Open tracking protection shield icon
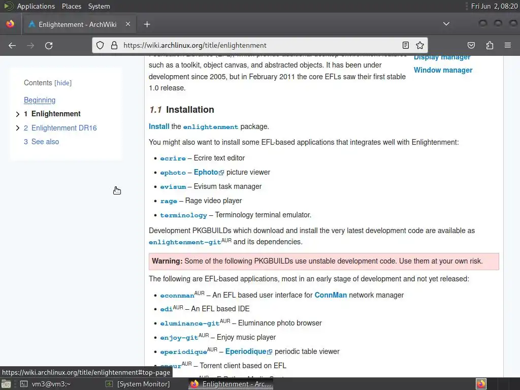The width and height of the screenshot is (520, 390). [100, 45]
